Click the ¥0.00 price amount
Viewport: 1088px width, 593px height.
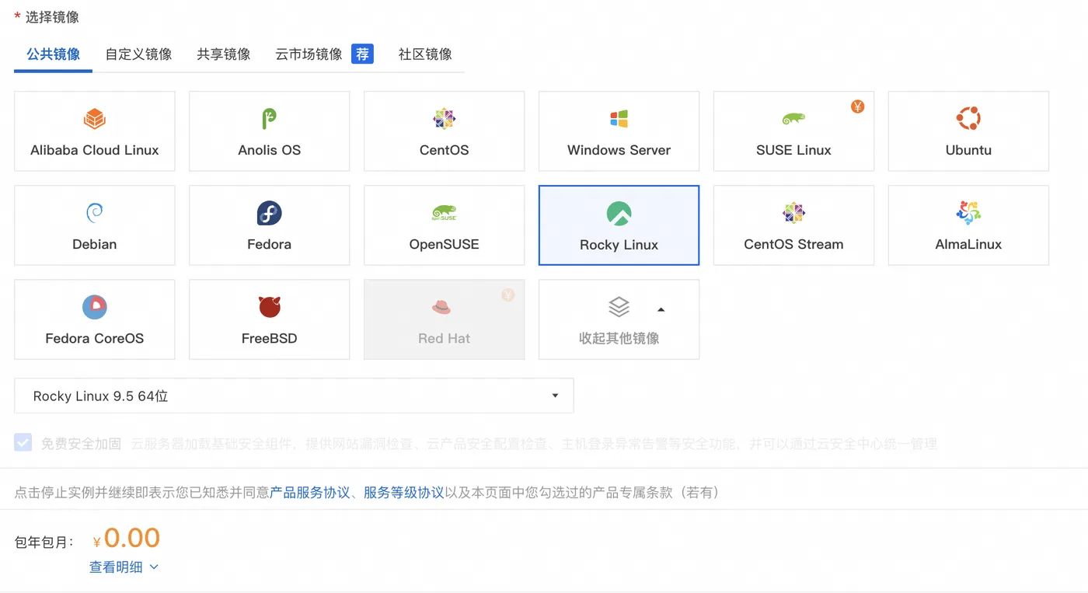(x=126, y=538)
